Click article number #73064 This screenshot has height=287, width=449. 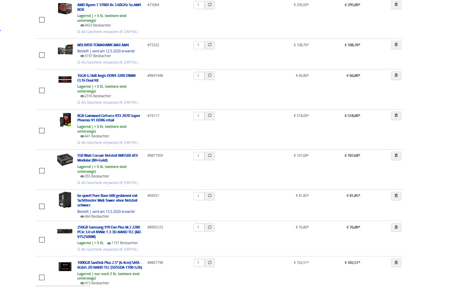[x=153, y=5]
